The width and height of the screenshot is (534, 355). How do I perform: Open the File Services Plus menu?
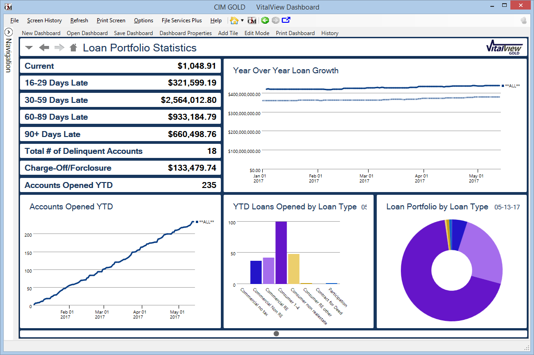pyautogui.click(x=181, y=20)
